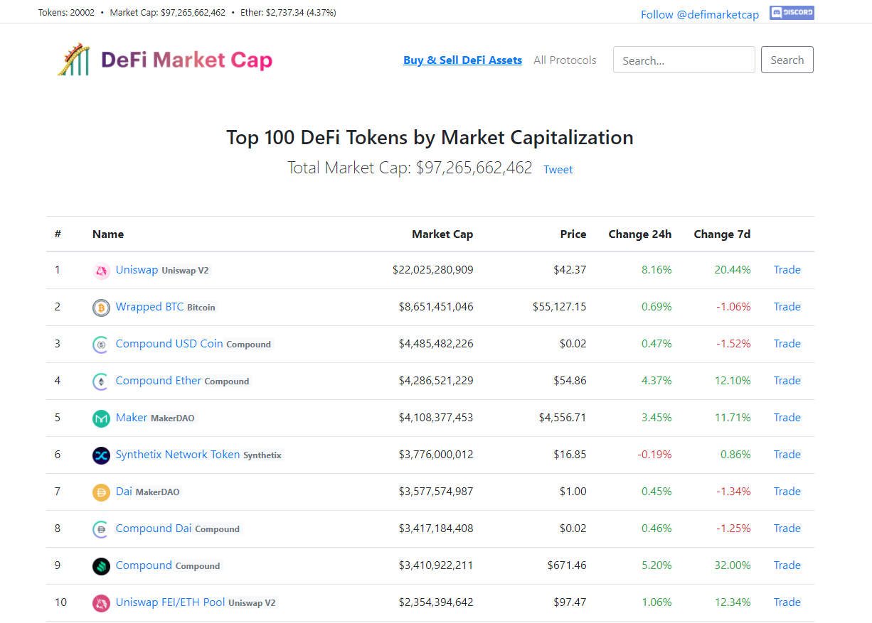Click the Synthetix Network Token icon
Viewport: 872px width, 623px height.
(x=101, y=455)
